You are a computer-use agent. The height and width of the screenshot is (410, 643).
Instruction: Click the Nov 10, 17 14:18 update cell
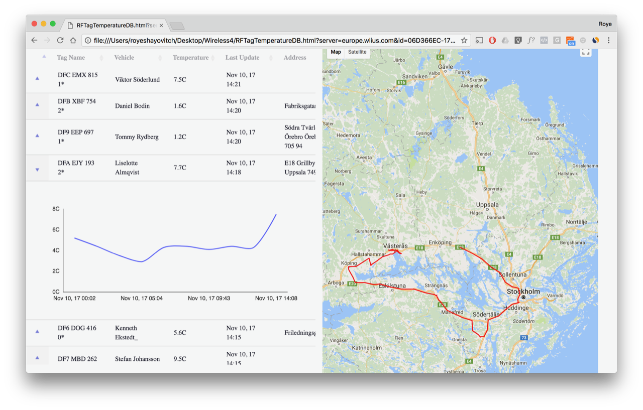pyautogui.click(x=241, y=168)
